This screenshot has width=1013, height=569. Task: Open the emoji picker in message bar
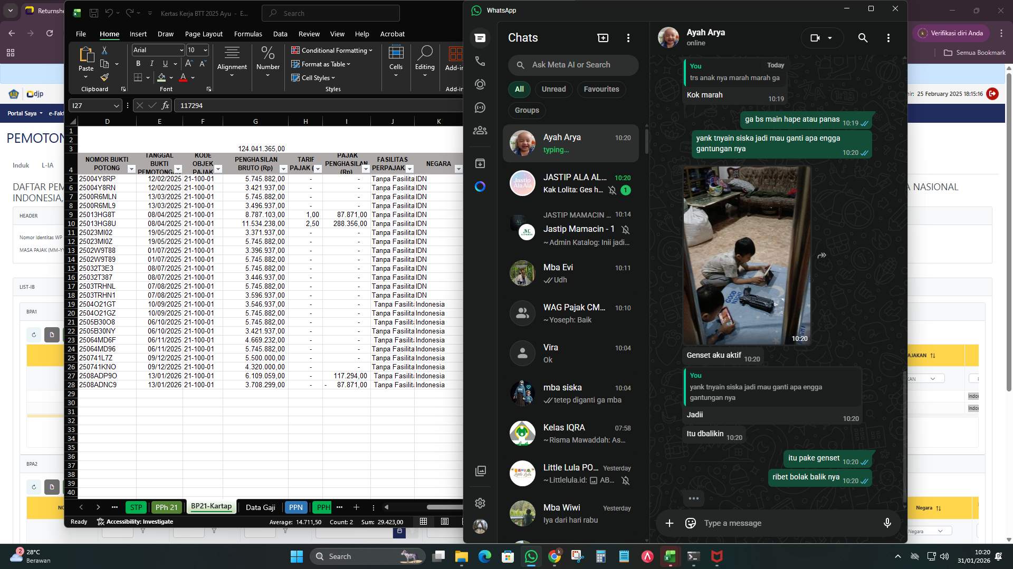click(690, 523)
